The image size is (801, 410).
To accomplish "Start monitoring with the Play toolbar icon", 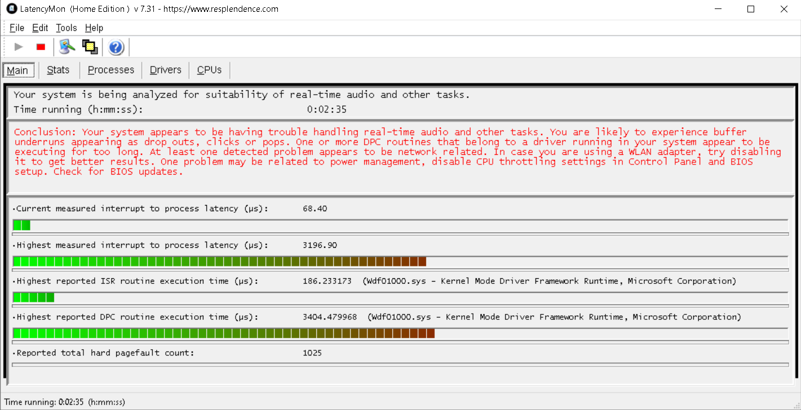I will [18, 47].
